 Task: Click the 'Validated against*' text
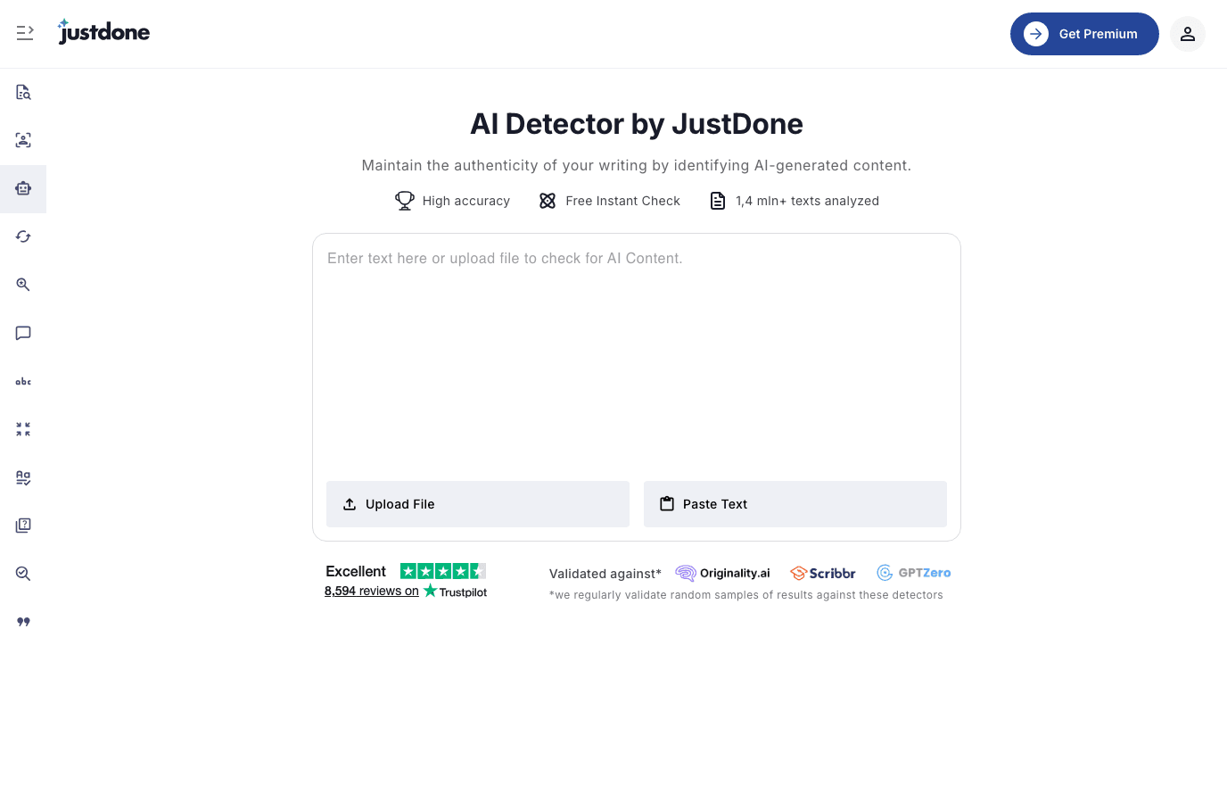click(605, 574)
